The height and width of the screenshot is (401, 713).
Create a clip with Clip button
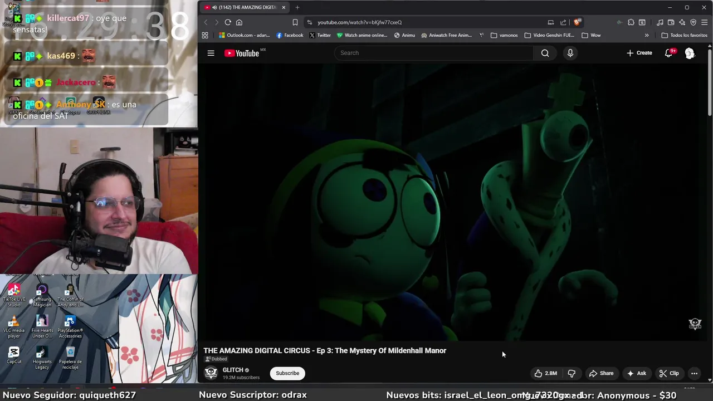pyautogui.click(x=668, y=373)
